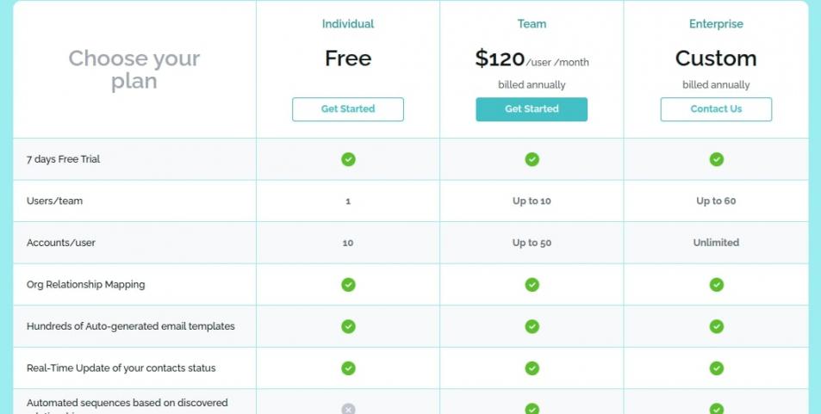Screen dimensions: 821x414
Task: Click Get Started under the Individual plan
Action: pyautogui.click(x=348, y=109)
